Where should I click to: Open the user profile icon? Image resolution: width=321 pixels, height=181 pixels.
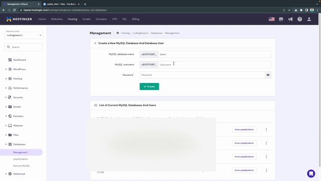pyautogui.click(x=309, y=19)
